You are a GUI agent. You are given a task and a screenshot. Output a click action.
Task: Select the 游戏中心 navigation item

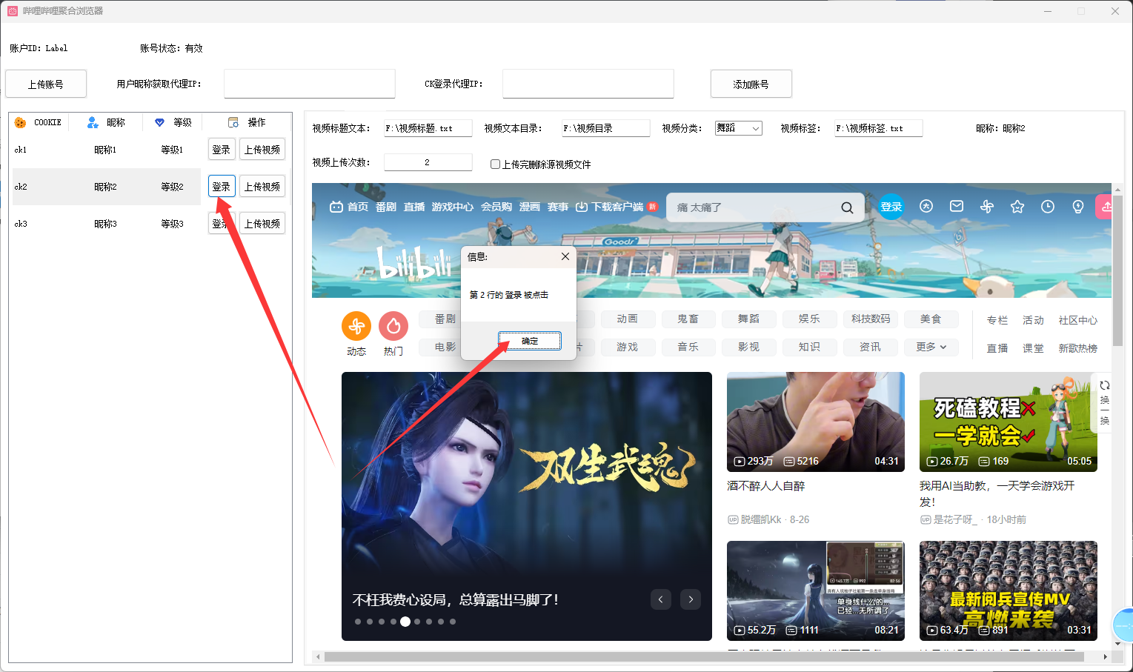452,207
